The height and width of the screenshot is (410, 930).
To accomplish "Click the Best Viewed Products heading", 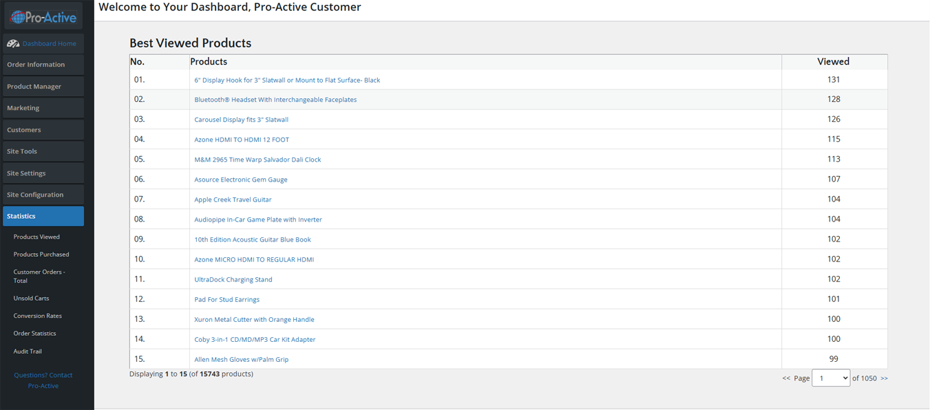I will (191, 43).
